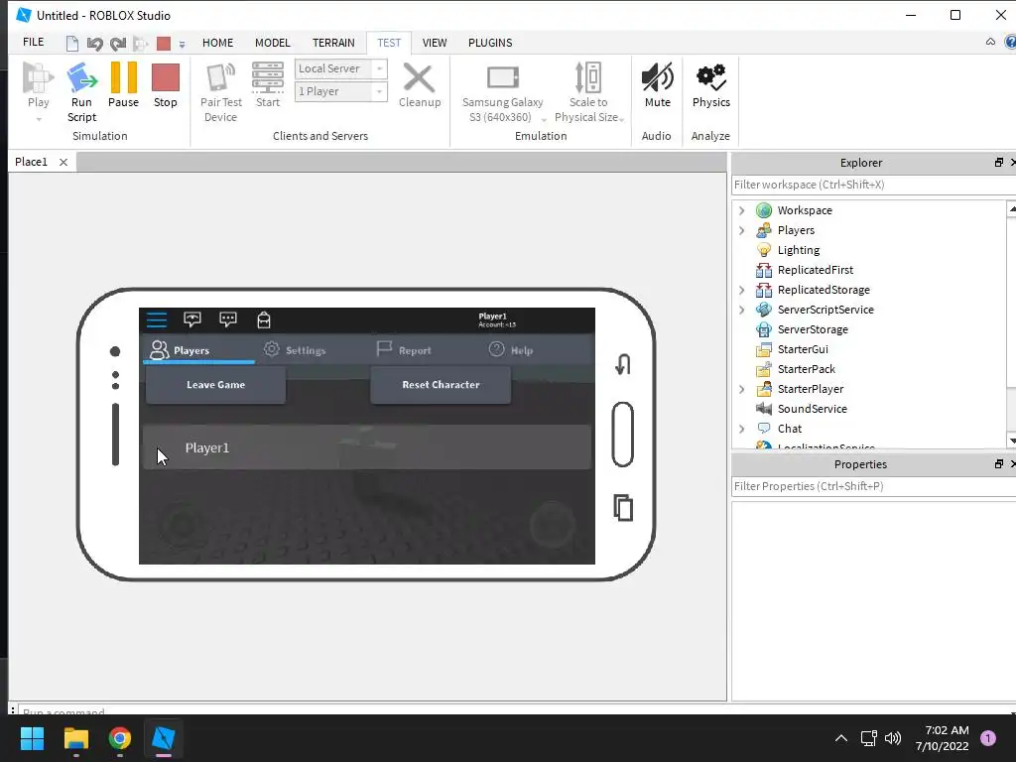The width and height of the screenshot is (1016, 762).
Task: Open Google Chrome from taskbar
Action: point(119,738)
